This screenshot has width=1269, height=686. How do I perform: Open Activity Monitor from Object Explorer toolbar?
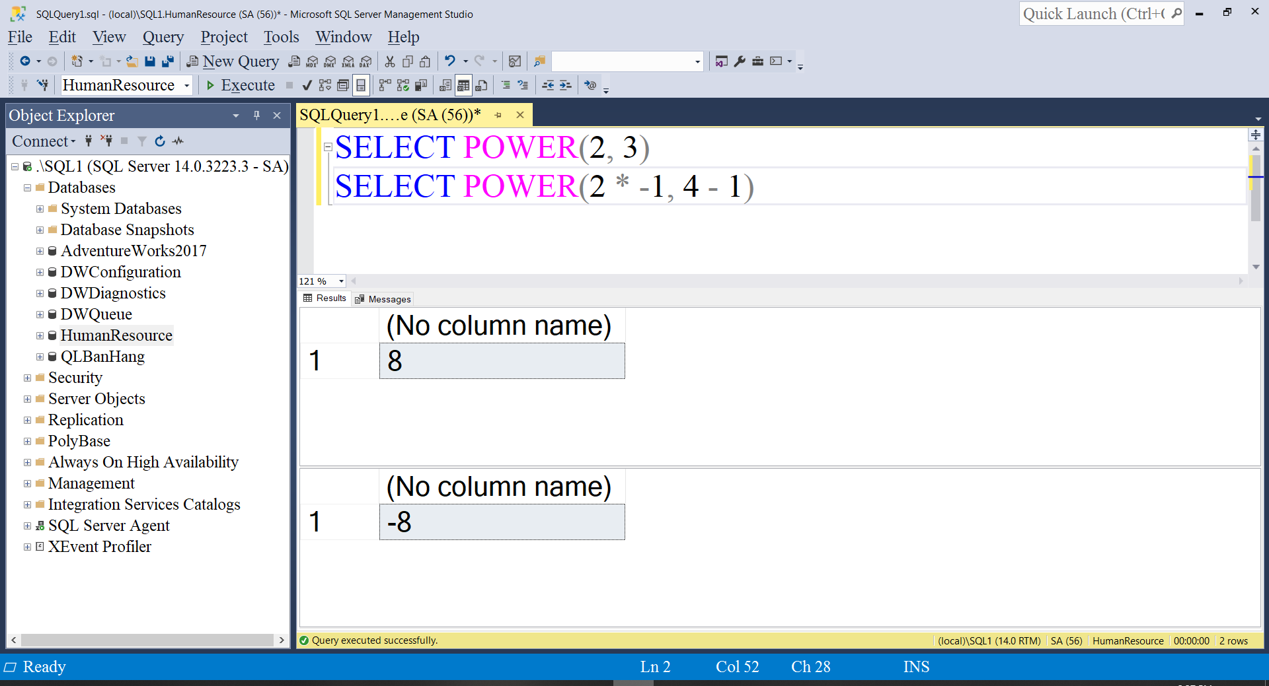pos(178,141)
